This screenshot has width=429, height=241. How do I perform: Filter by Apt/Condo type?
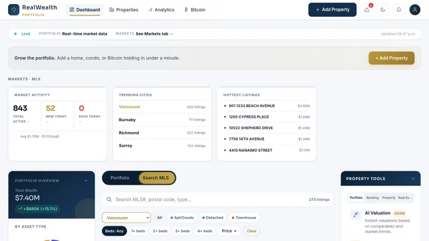182,218
